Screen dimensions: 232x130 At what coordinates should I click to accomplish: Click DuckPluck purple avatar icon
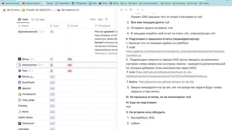(x=20, y=82)
